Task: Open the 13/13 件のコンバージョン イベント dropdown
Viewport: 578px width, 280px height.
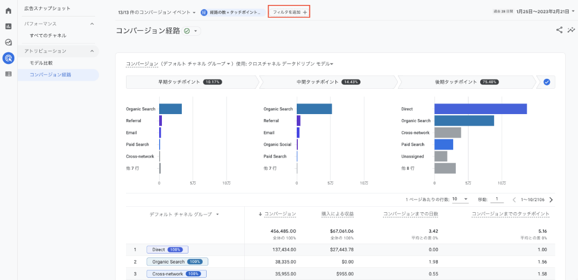Action: pos(157,12)
